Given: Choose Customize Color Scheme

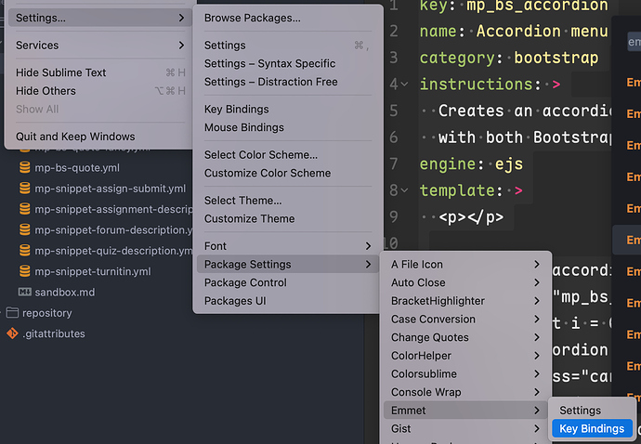Looking at the screenshot, I should [288, 173].
